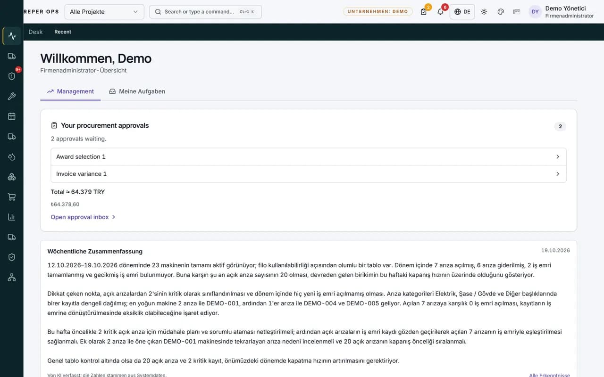Image resolution: width=604 pixels, height=377 pixels.
Task: Expand the Invoice variance 1 row
Action: (x=309, y=174)
